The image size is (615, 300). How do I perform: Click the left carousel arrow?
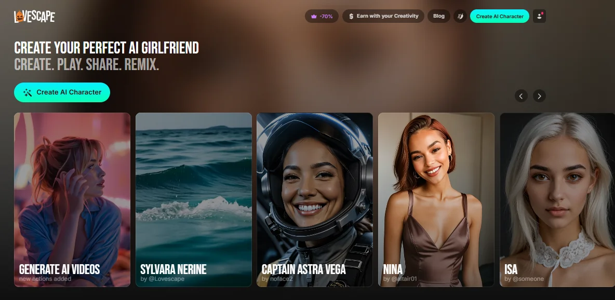(521, 96)
